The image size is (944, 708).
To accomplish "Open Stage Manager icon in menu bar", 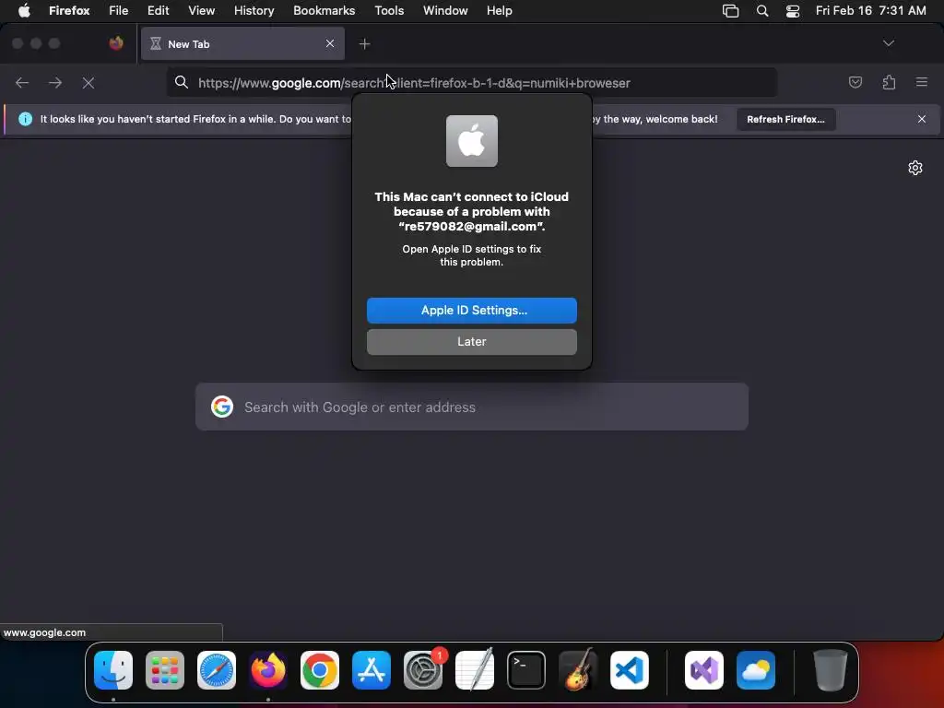I will point(730,11).
